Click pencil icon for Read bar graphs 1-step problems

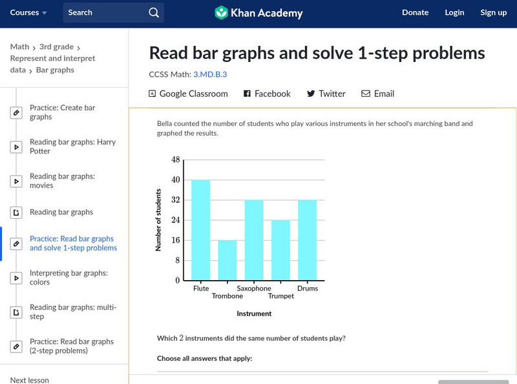click(x=16, y=244)
